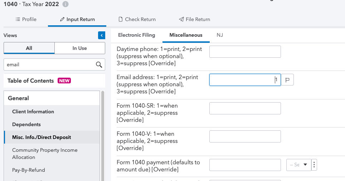Screen dimensions: 345x181
Task: Switch to the Check Return tab
Action: pyautogui.click(x=137, y=19)
